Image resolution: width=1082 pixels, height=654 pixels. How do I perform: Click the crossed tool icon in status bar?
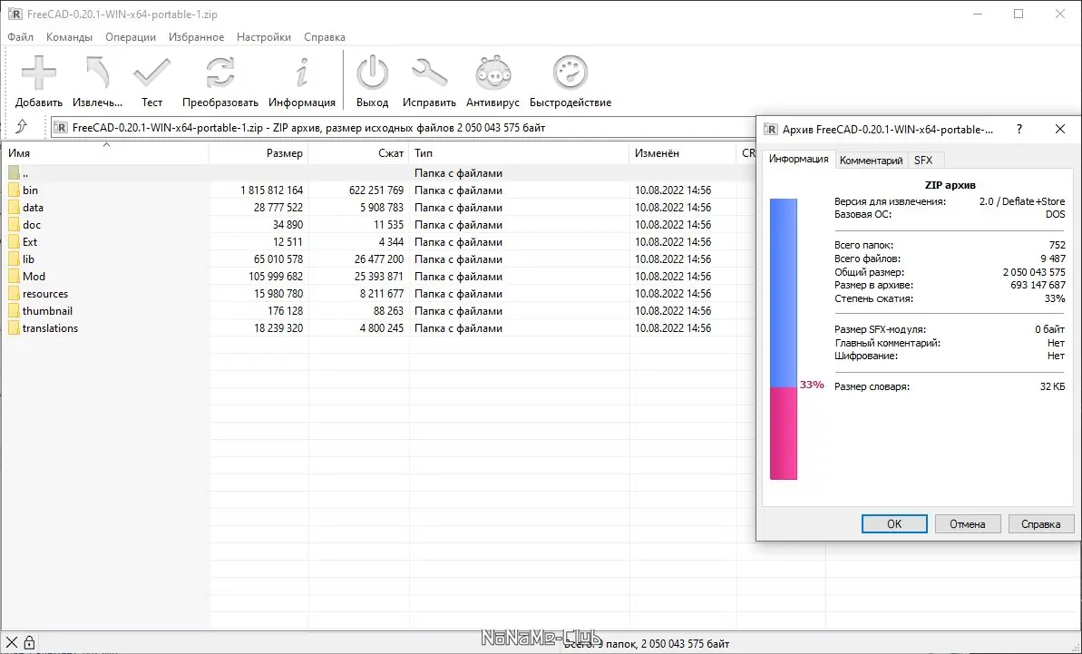[12, 643]
